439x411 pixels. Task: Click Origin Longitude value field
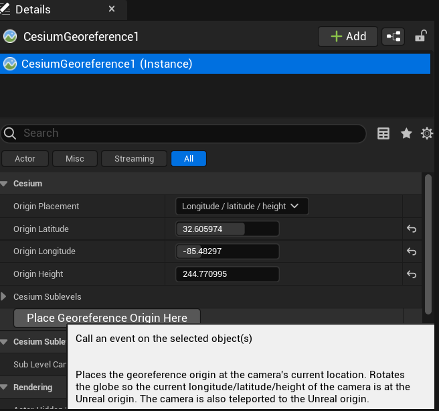(x=228, y=251)
